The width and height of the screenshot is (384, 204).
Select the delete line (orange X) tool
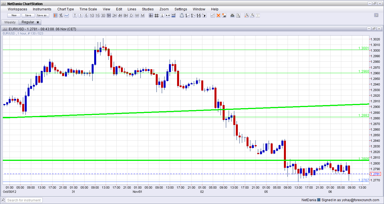coord(218,15)
